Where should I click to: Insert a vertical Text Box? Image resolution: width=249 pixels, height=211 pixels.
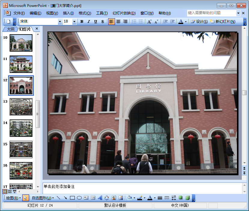coord(93,198)
